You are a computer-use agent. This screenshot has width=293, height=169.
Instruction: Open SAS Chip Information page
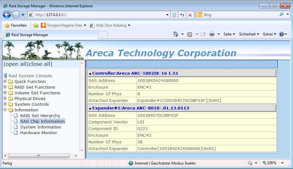[42, 122]
